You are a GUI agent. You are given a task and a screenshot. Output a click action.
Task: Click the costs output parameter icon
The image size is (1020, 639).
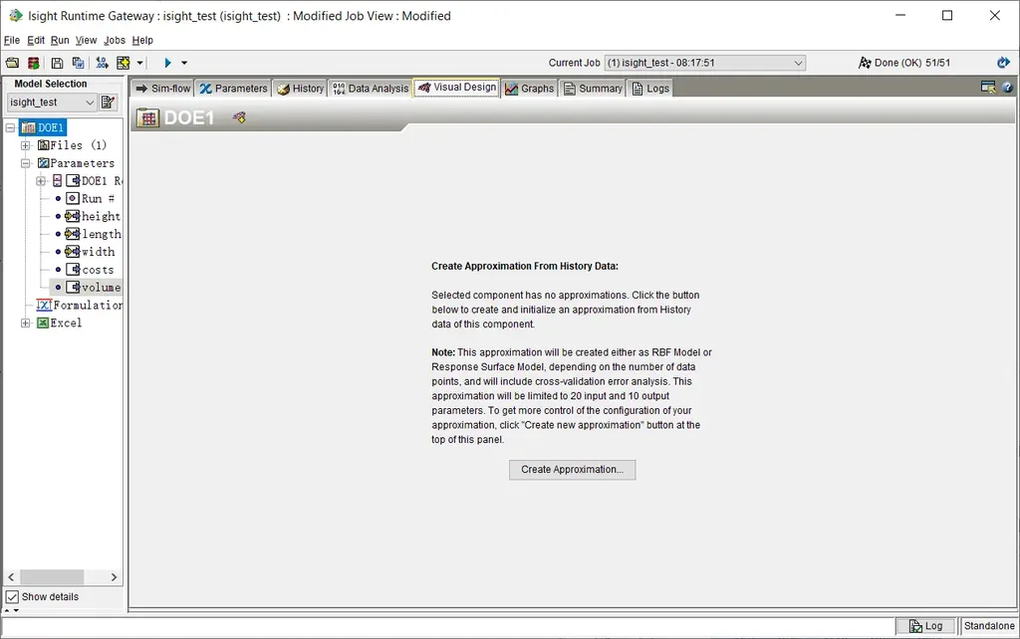coord(73,269)
